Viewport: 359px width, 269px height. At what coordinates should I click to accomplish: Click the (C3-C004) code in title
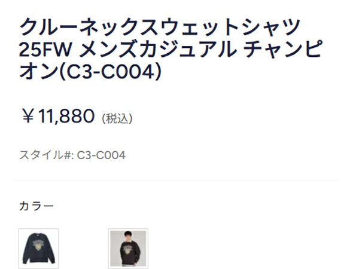click(110, 71)
